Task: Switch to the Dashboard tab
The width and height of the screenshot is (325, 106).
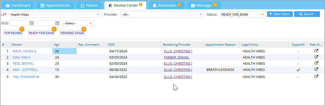Action: (18, 5)
